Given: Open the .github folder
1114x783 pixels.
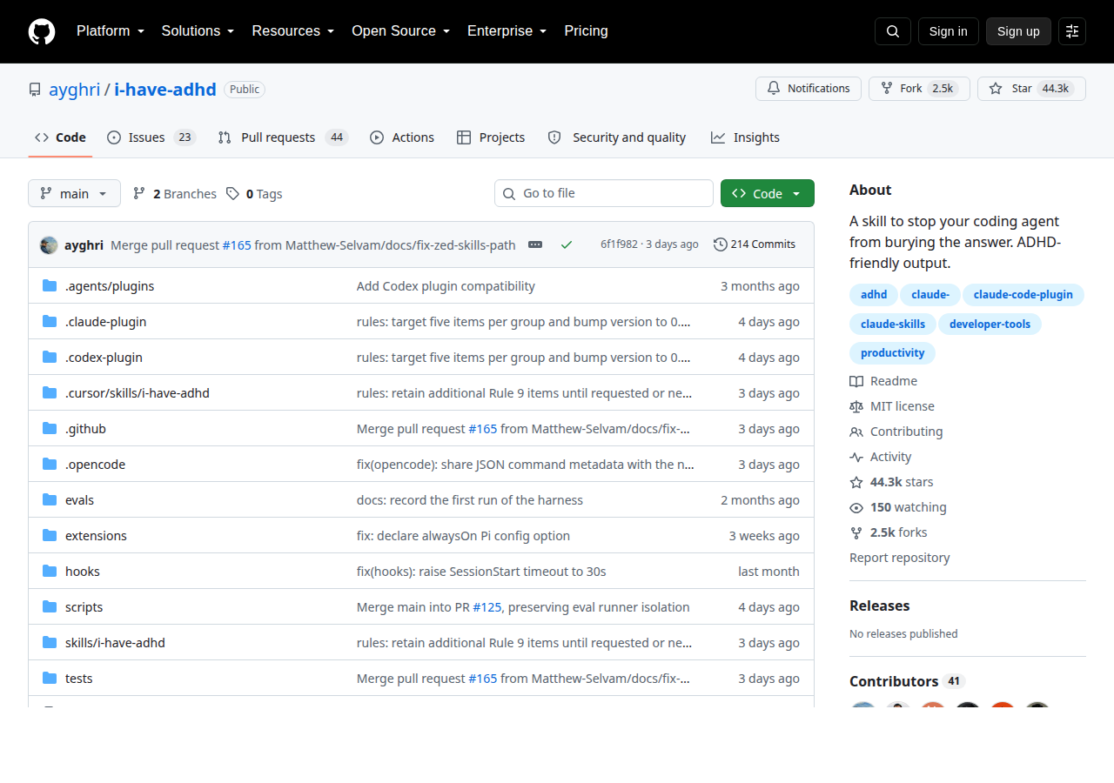Looking at the screenshot, I should (x=85, y=429).
